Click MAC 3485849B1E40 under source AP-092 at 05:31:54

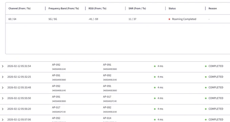(59, 69)
